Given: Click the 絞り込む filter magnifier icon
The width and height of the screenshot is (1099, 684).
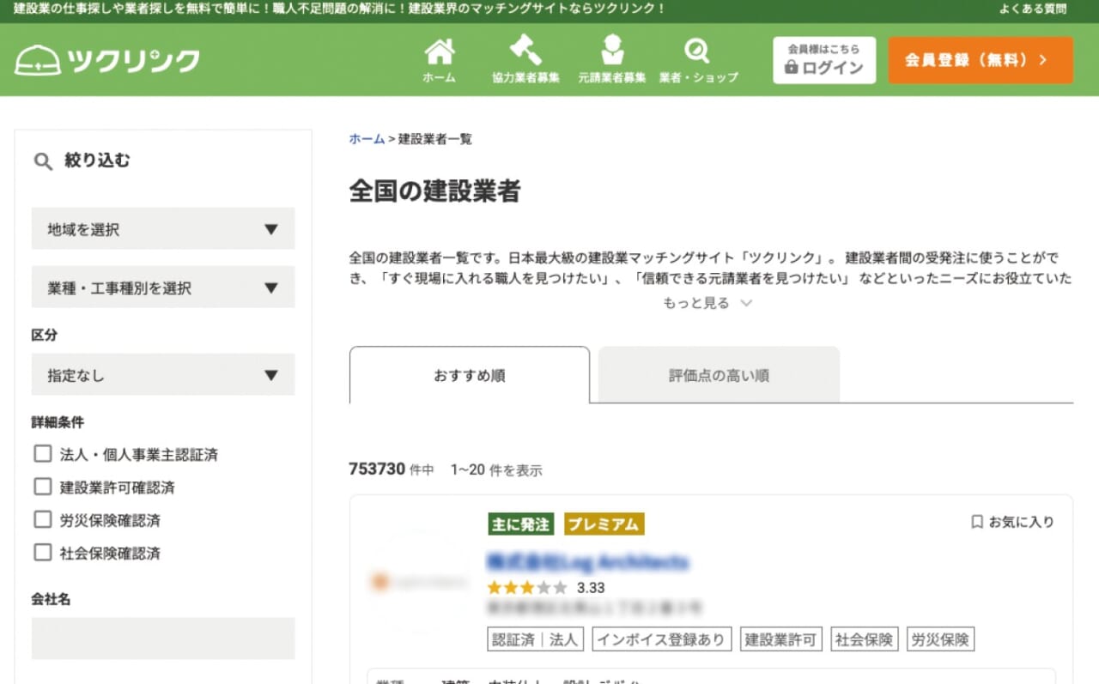Looking at the screenshot, I should click(41, 160).
